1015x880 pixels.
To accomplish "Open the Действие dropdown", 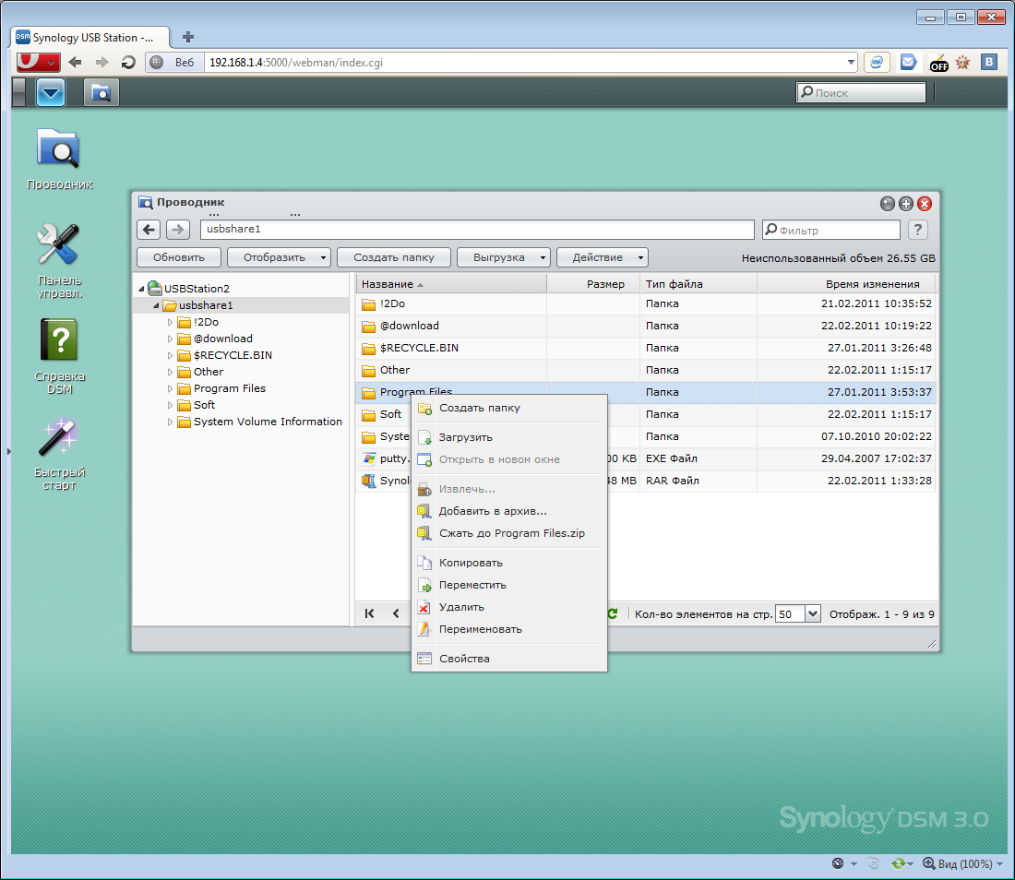I will click(602, 257).
